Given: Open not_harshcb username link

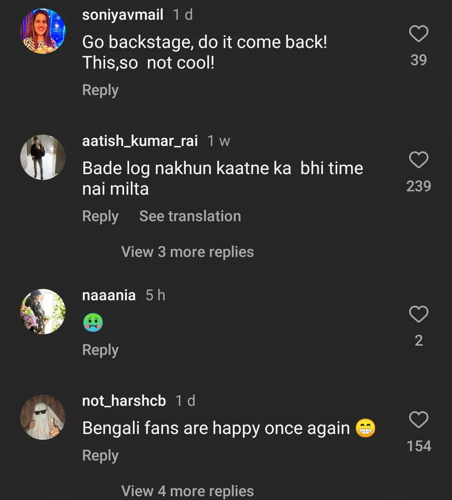Looking at the screenshot, I should pyautogui.click(x=124, y=401).
